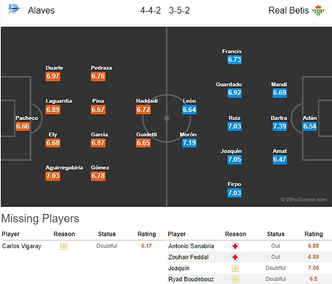Viewport: 332px width, 284px height.
Task: Select Aguirregabiria's 7.03 rating badge
Action: 53,176
